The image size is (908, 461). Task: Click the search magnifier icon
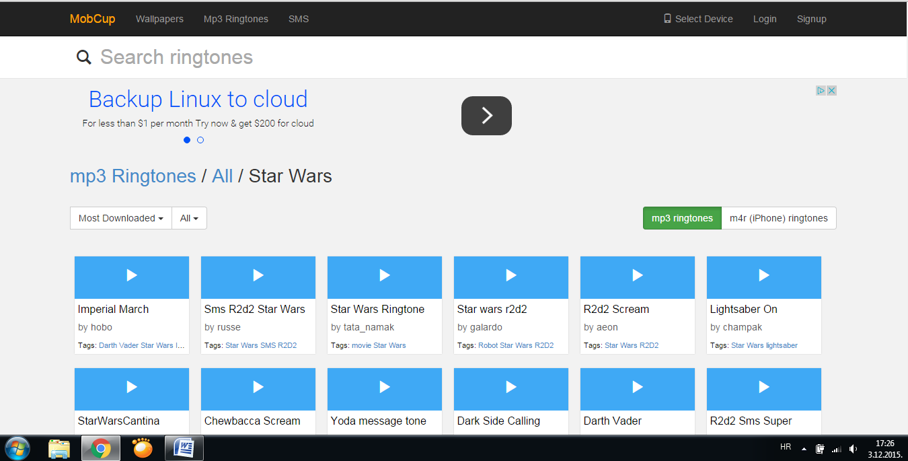point(84,57)
